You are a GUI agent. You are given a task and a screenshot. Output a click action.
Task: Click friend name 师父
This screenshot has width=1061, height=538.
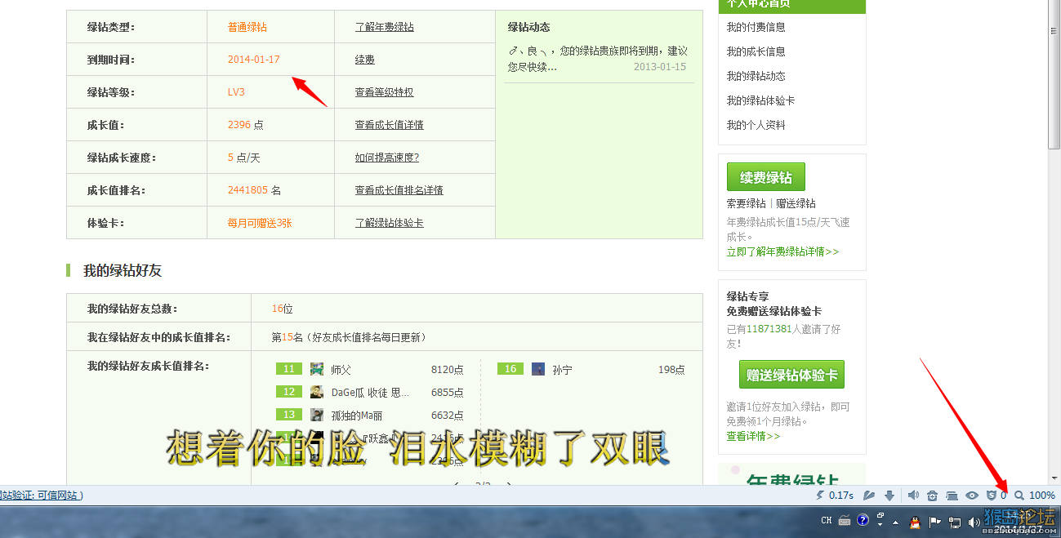pyautogui.click(x=341, y=370)
